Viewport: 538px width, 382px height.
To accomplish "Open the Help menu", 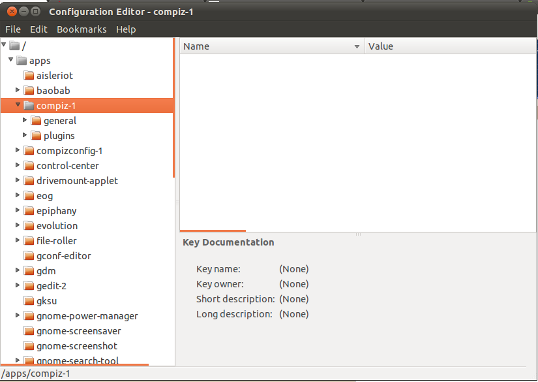I will (126, 29).
